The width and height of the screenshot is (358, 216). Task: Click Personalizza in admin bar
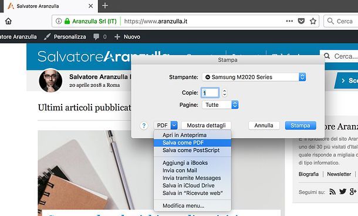(70, 37)
